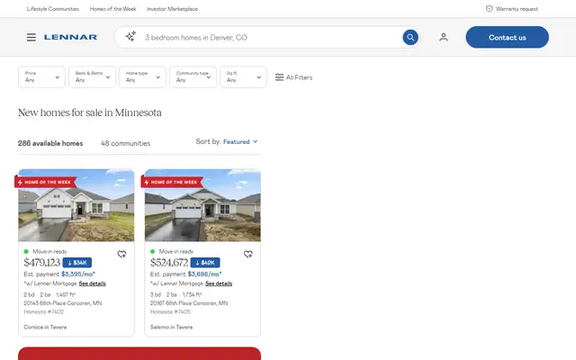This screenshot has height=360, width=576.
Task: Click the $524,672 price text
Action: (169, 263)
